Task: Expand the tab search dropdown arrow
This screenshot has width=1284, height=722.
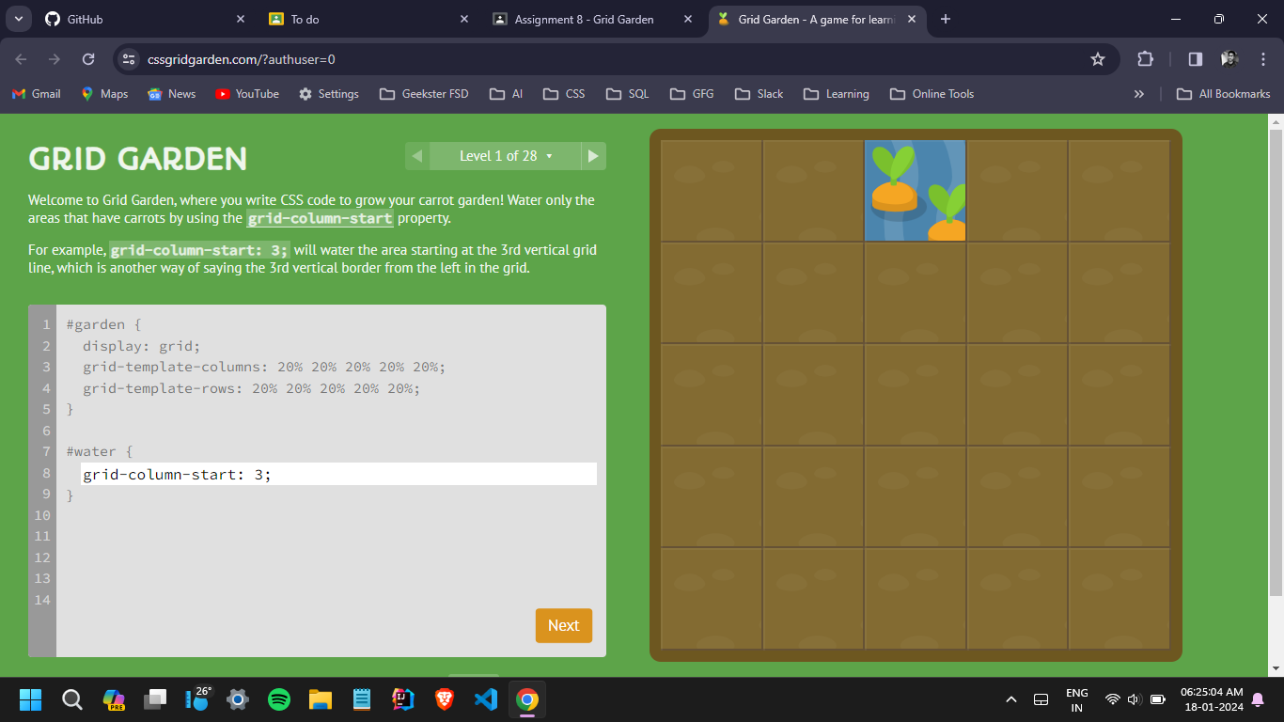Action: (x=18, y=19)
